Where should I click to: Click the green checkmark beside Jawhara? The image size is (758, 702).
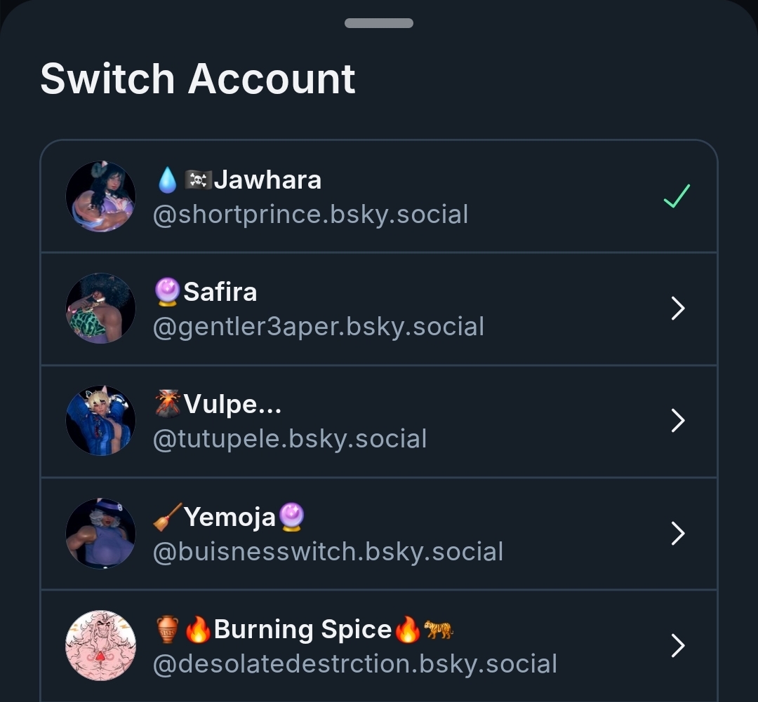(x=677, y=196)
